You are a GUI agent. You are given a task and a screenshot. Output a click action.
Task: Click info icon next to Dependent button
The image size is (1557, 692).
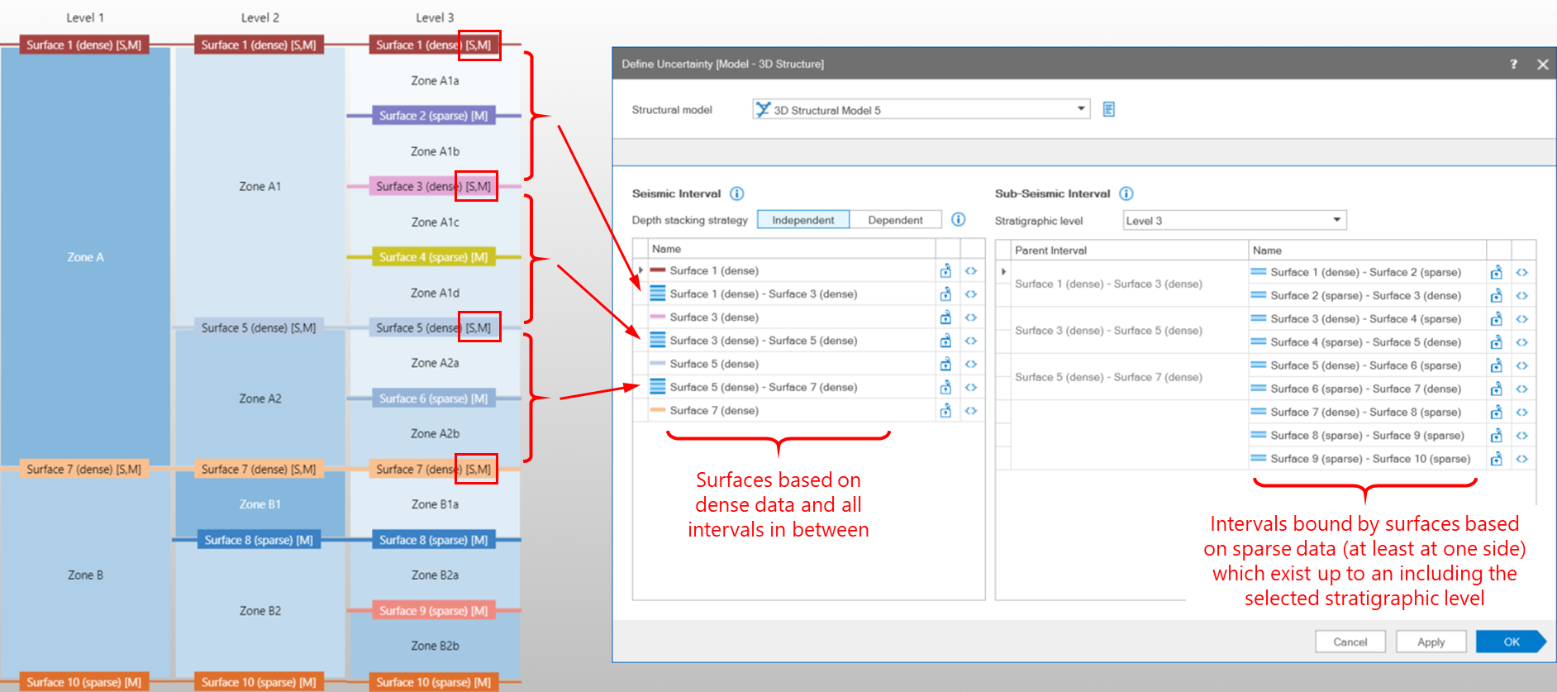[x=958, y=219]
